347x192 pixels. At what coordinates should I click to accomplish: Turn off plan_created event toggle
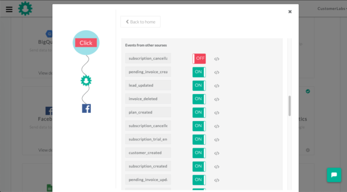tap(199, 113)
